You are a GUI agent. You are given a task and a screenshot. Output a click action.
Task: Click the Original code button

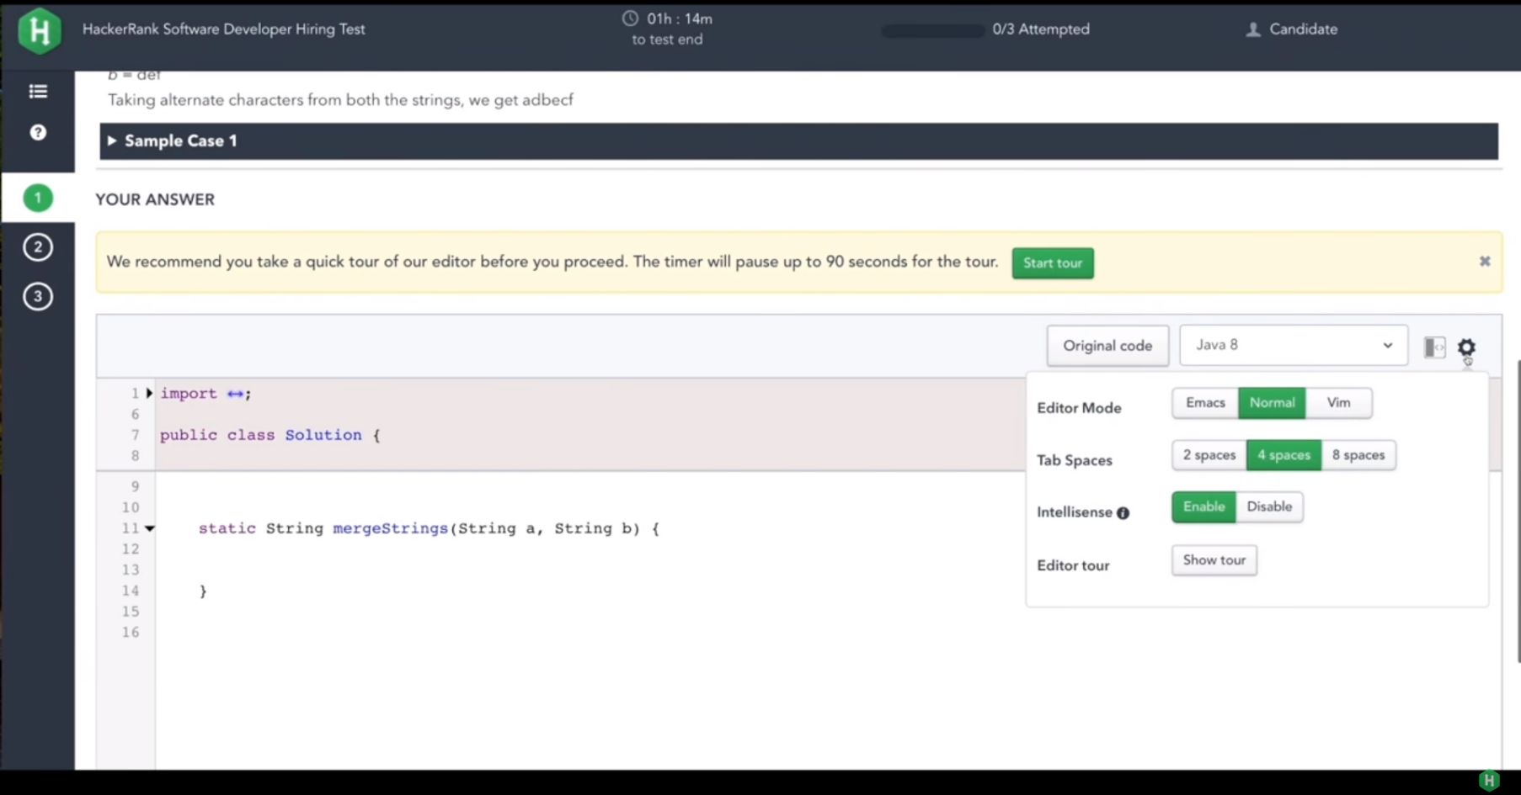1107,345
